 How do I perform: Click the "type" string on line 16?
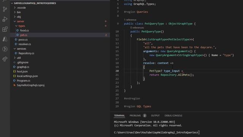[227, 55]
